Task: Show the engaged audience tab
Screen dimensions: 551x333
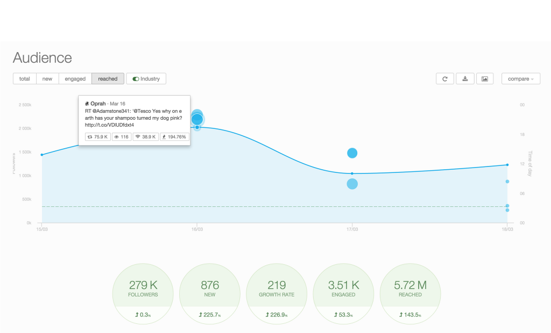Action: (75, 79)
